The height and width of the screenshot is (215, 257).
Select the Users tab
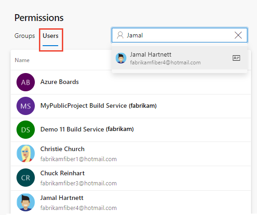click(x=50, y=36)
